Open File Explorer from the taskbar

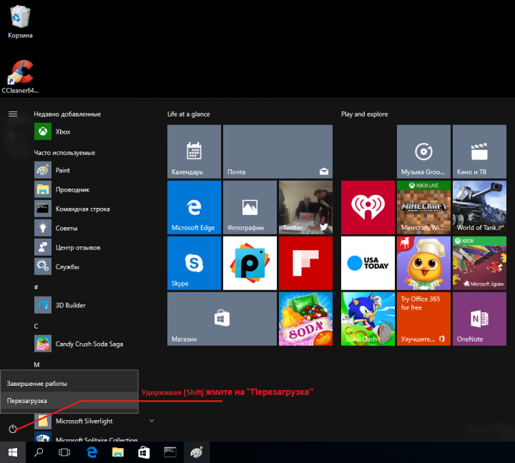click(x=117, y=452)
